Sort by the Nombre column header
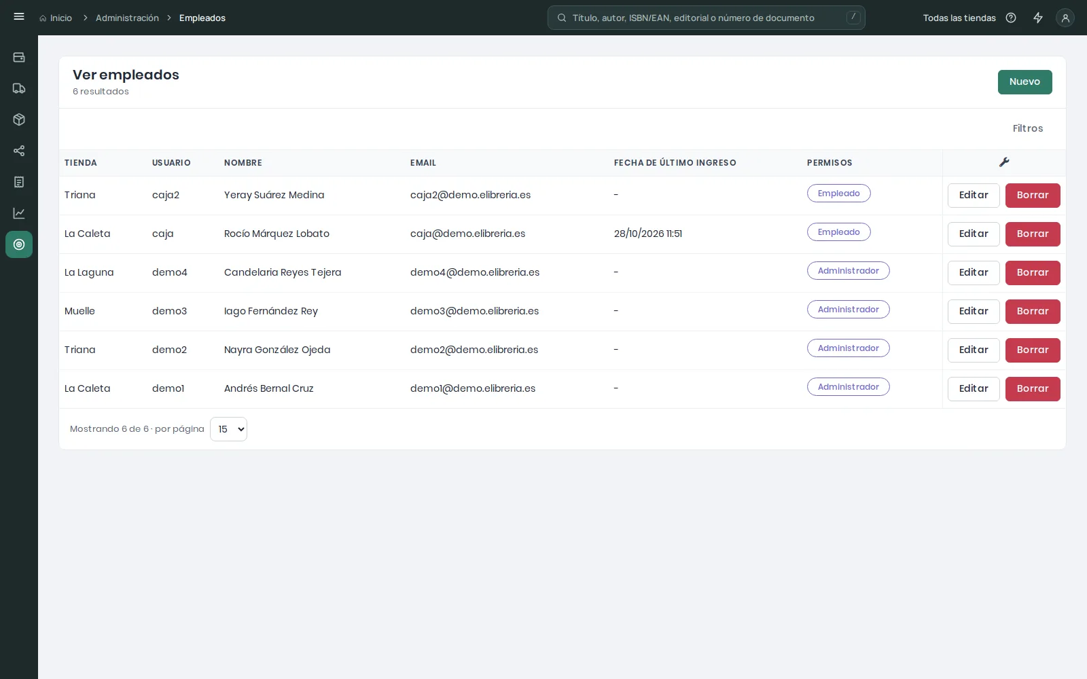 coord(243,163)
